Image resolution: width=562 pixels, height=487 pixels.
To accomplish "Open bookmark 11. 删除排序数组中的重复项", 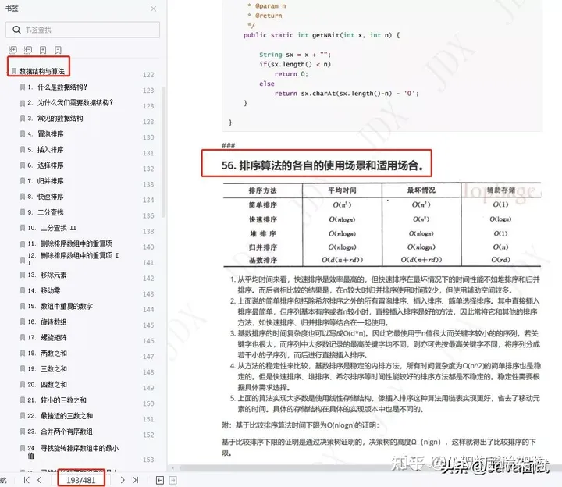I will 70,243.
